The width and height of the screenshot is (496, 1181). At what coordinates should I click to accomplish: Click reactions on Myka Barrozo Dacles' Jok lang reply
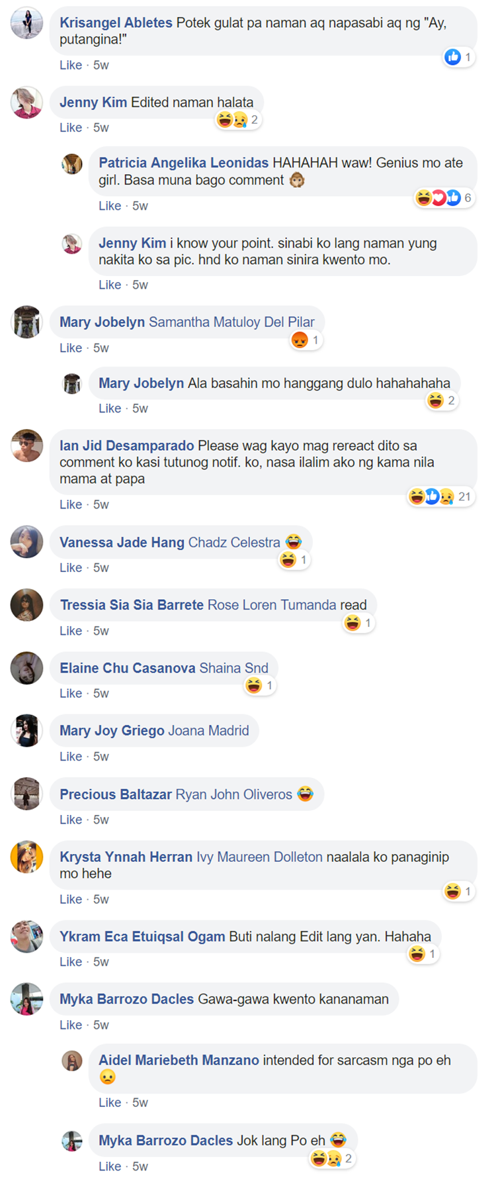[333, 1158]
